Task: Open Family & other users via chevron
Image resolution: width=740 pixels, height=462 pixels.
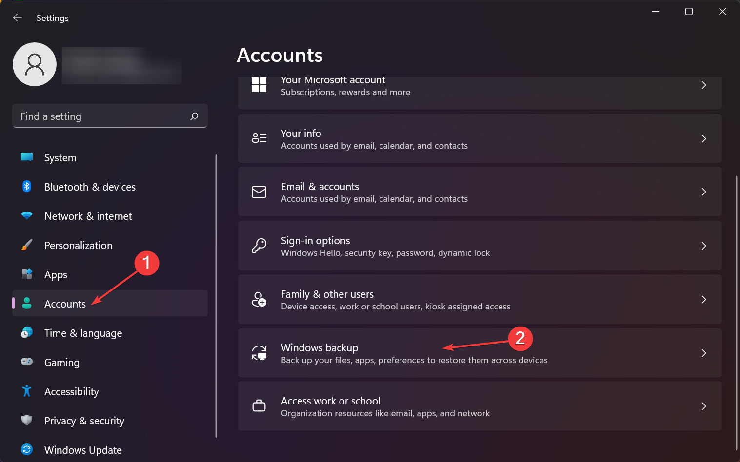Action: pyautogui.click(x=704, y=299)
